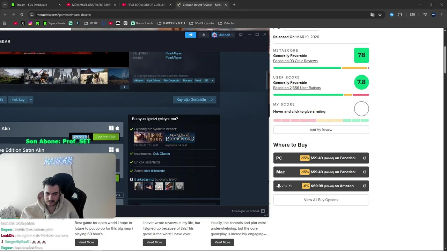The image size is (447, 251).
Task: Click the My Score rating bar
Action: [x=321, y=120]
